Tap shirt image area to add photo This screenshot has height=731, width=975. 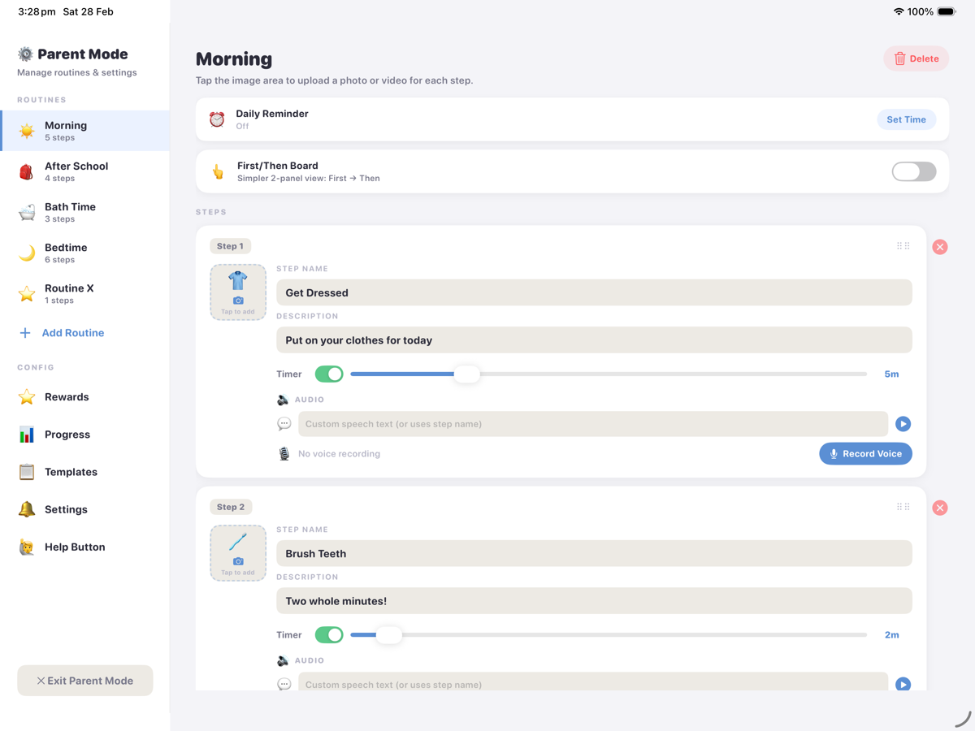tap(238, 292)
